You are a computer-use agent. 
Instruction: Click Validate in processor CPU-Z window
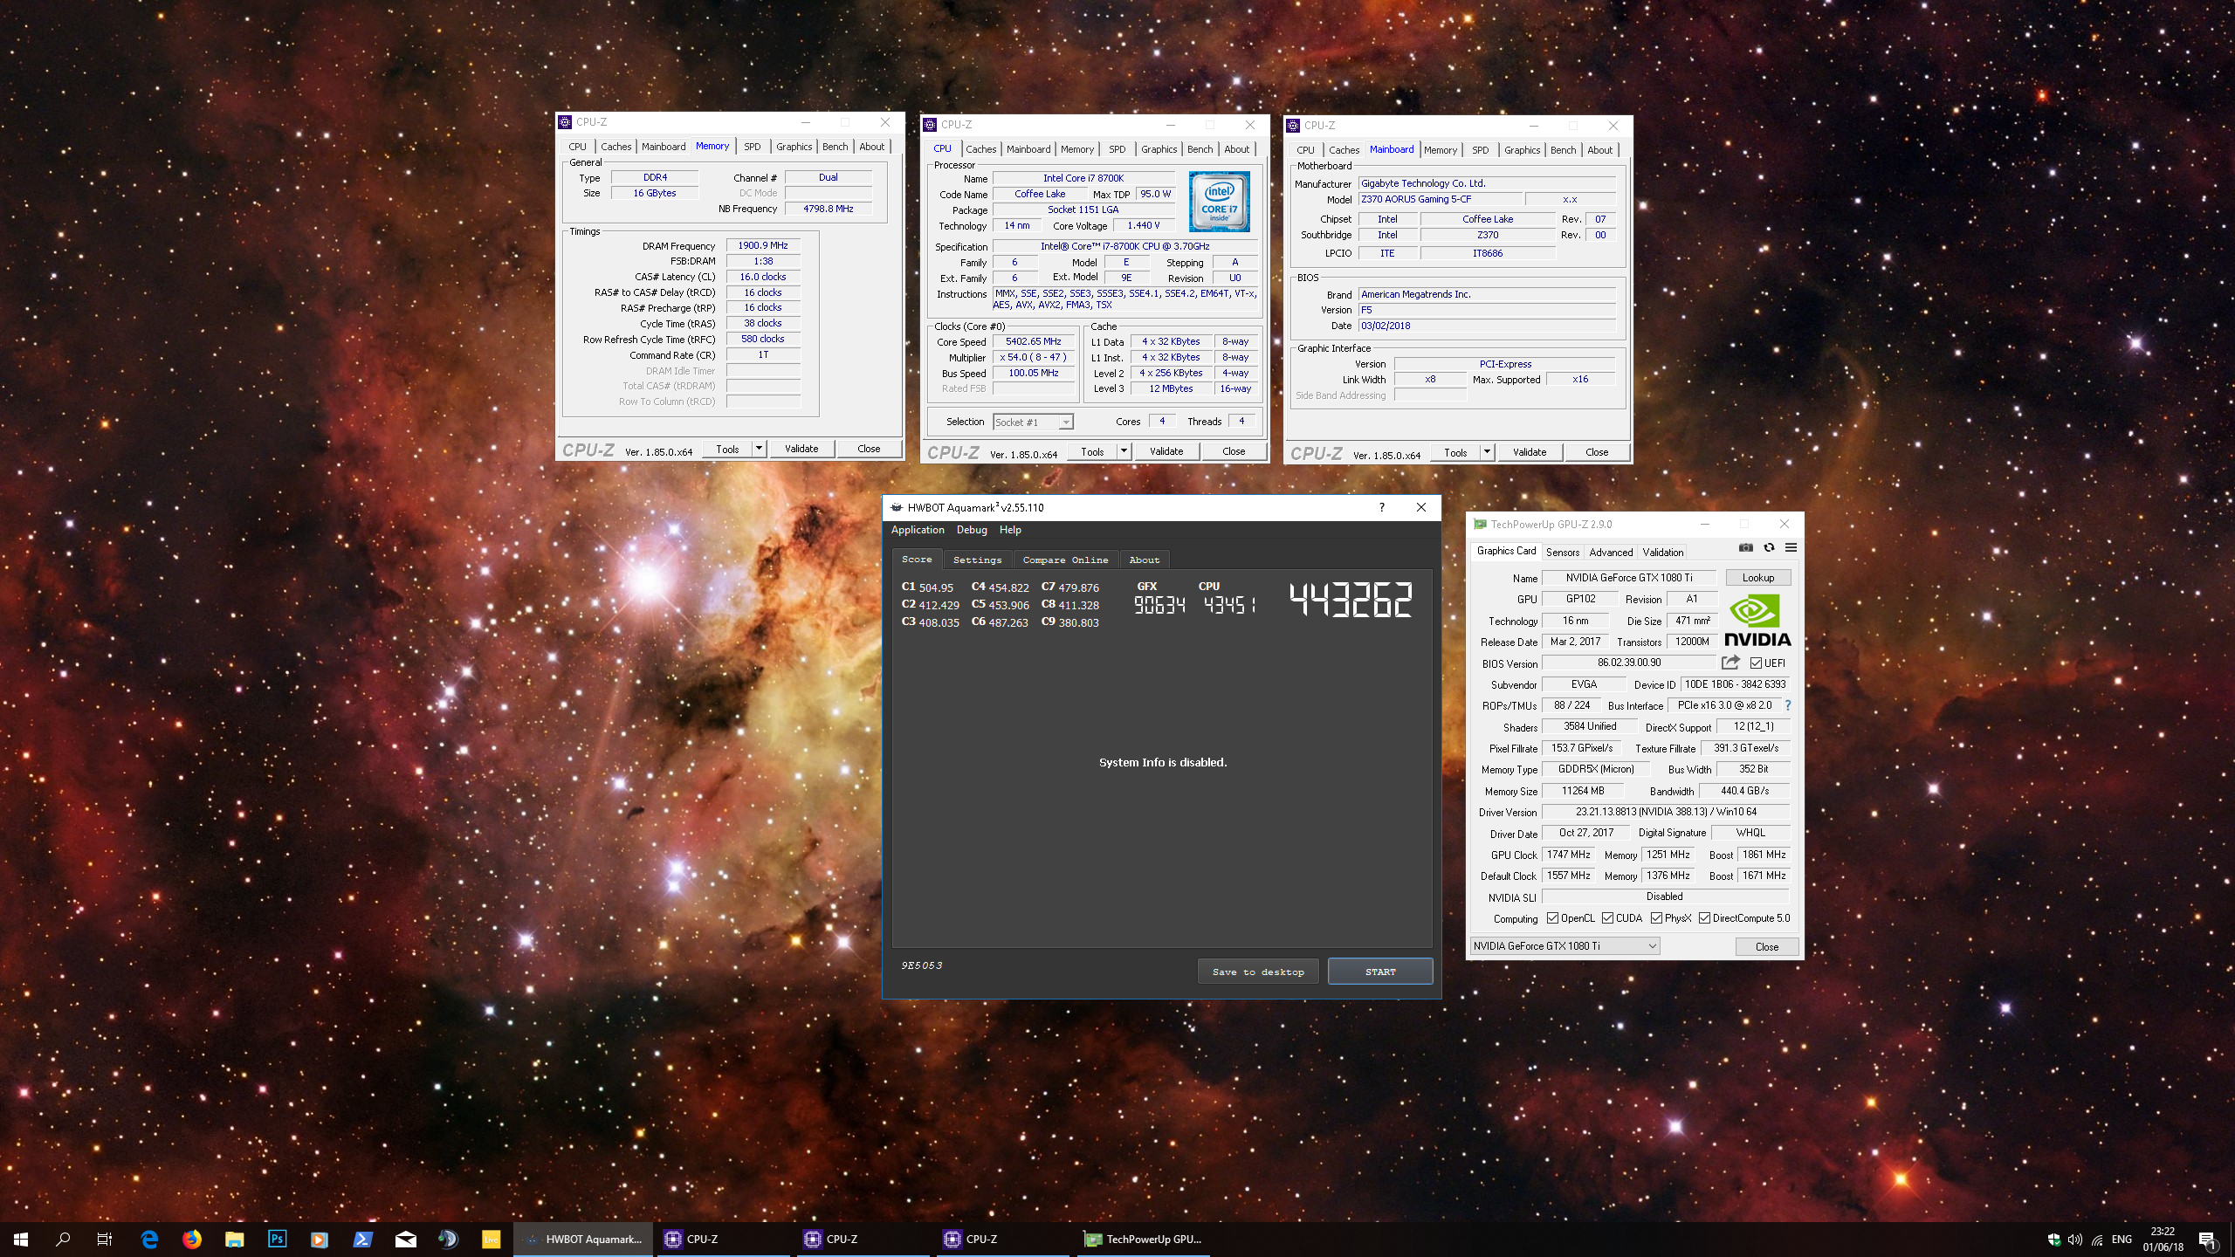[x=1166, y=451]
